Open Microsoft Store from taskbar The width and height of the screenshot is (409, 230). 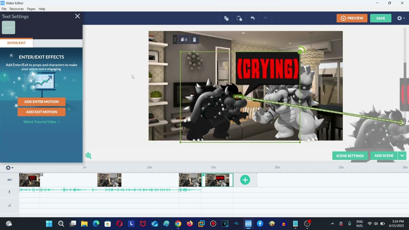pos(108,224)
